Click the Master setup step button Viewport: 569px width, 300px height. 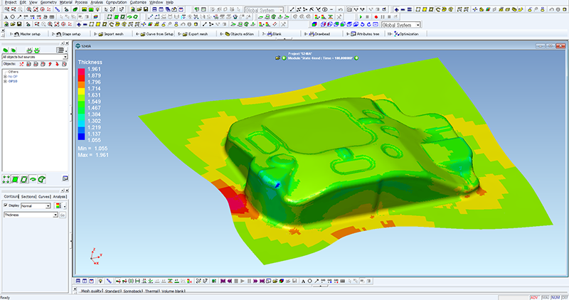click(x=26, y=33)
